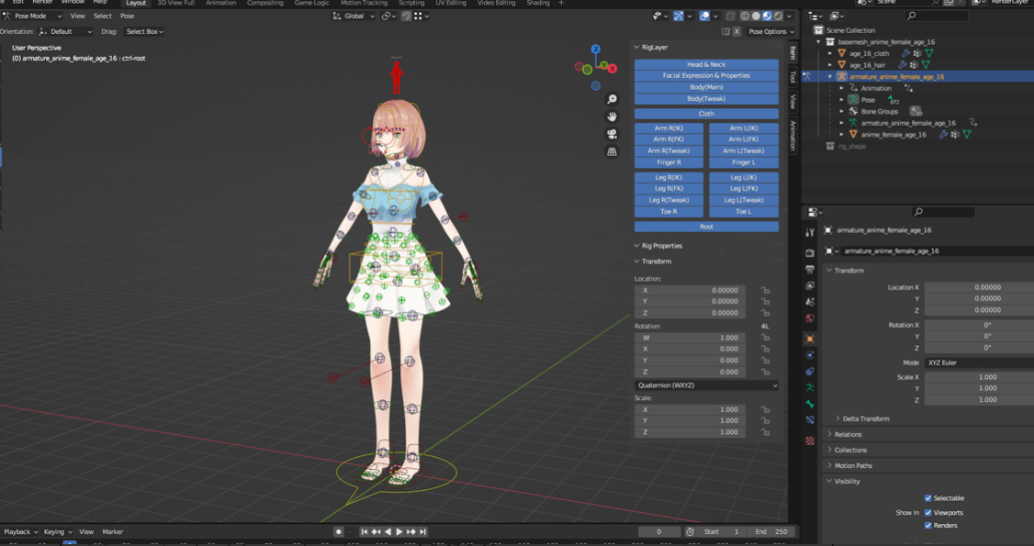Click the Root rig layer button
The height and width of the screenshot is (546, 1034).
(x=706, y=227)
